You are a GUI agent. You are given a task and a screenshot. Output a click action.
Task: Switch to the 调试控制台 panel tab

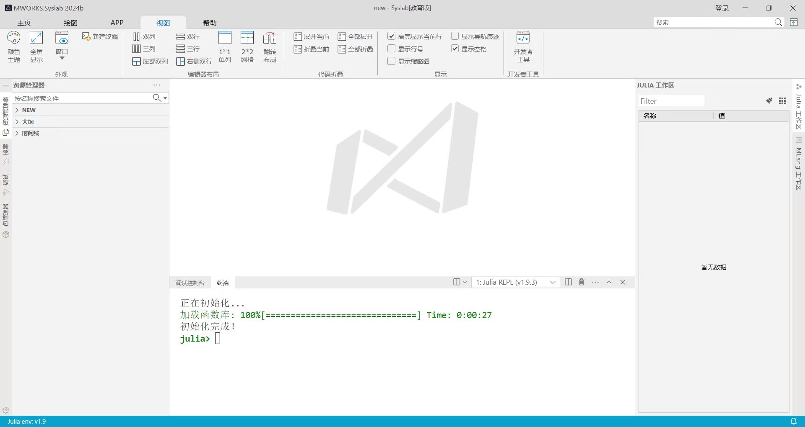click(x=190, y=283)
